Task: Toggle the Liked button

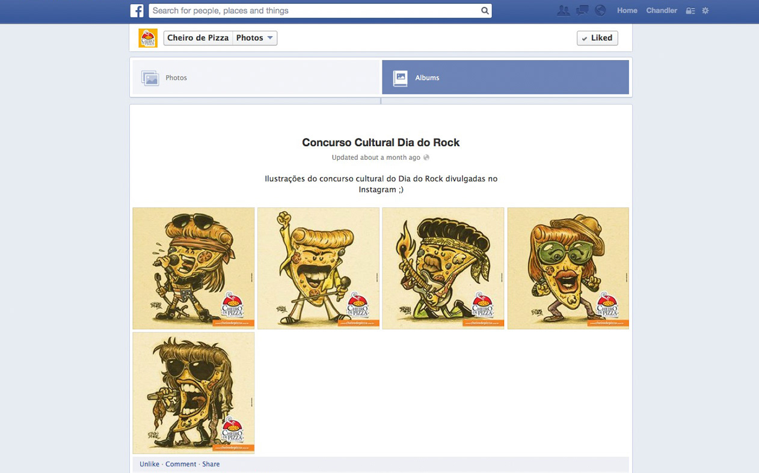Action: (x=597, y=38)
